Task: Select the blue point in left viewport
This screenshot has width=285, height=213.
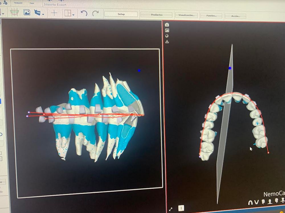Action: 139,71
